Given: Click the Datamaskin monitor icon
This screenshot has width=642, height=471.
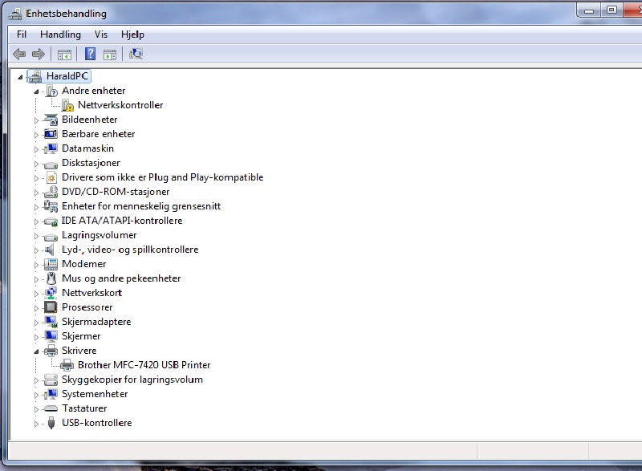Looking at the screenshot, I should click(x=51, y=148).
